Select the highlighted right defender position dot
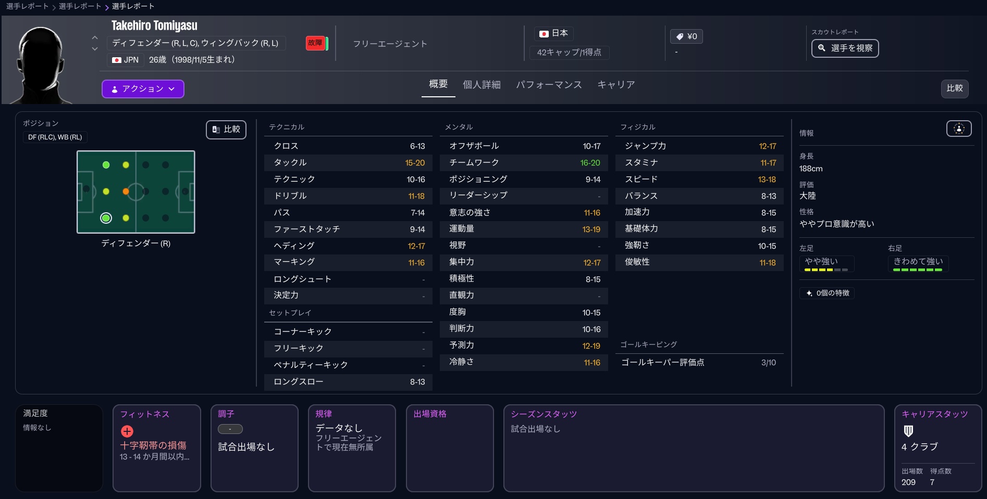The width and height of the screenshot is (987, 499). (106, 218)
